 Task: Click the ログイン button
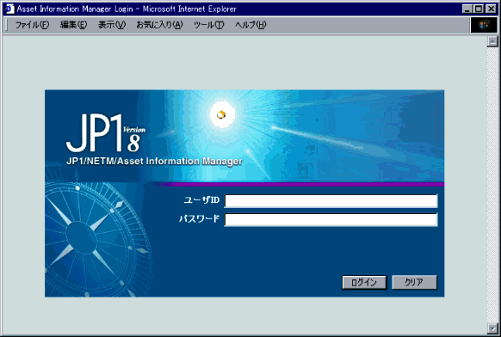point(364,283)
